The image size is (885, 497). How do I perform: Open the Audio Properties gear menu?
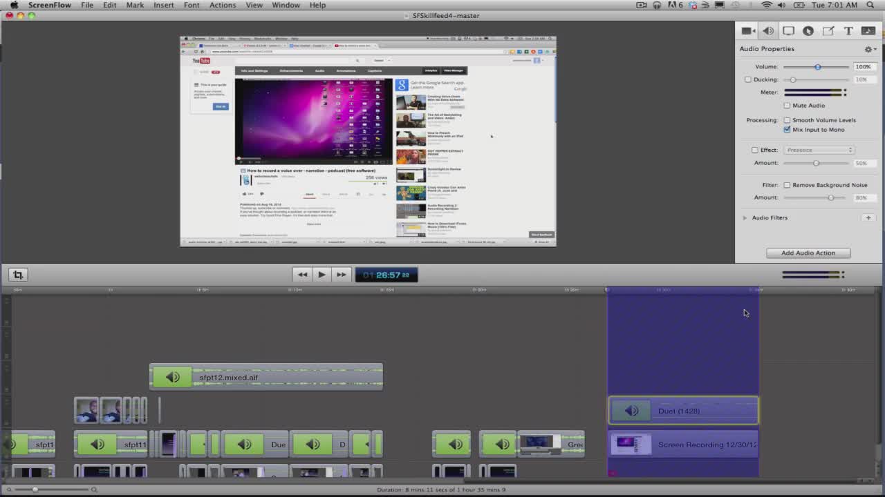pos(870,49)
